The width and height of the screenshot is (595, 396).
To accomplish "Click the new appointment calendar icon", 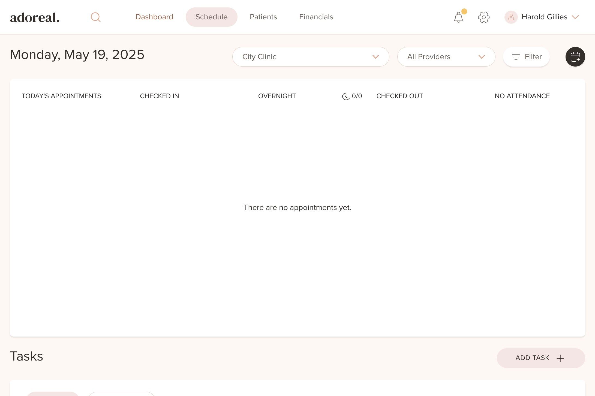I will 575,57.
